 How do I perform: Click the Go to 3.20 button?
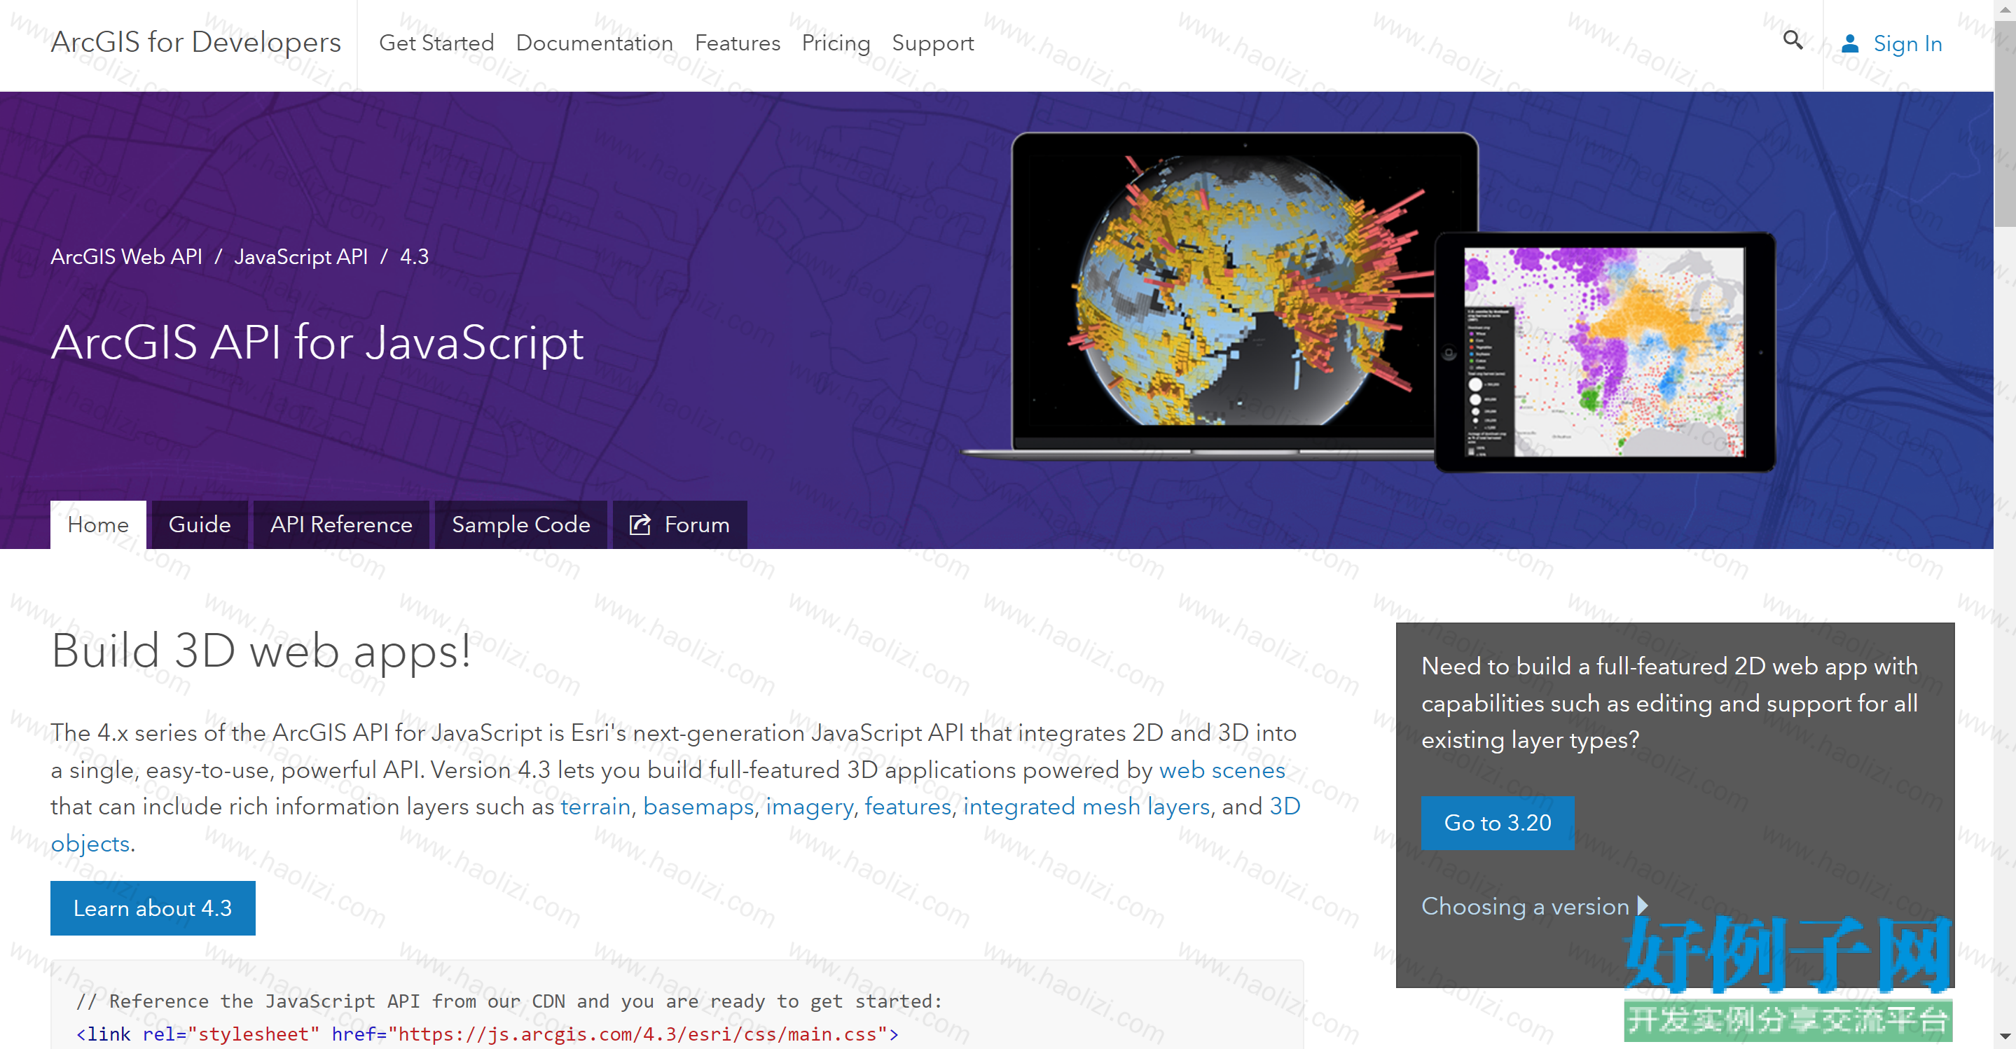click(x=1497, y=823)
